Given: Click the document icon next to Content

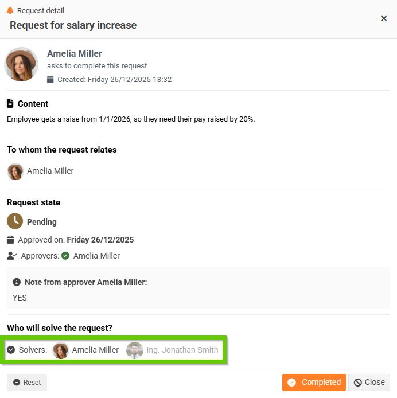Looking at the screenshot, I should [x=10, y=104].
